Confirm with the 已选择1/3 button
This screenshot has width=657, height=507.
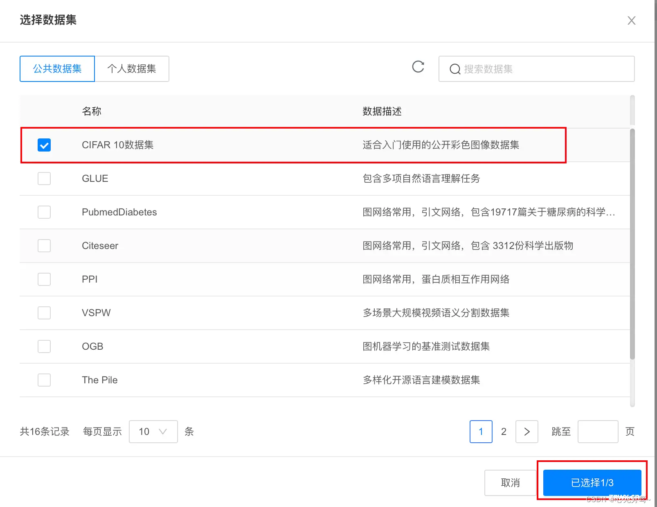coord(592,483)
